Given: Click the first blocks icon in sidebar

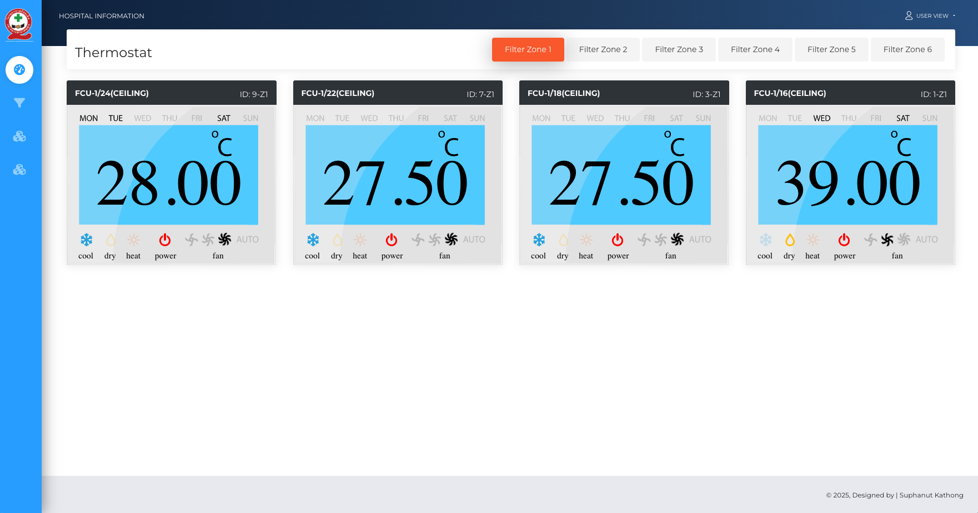Looking at the screenshot, I should pos(19,136).
